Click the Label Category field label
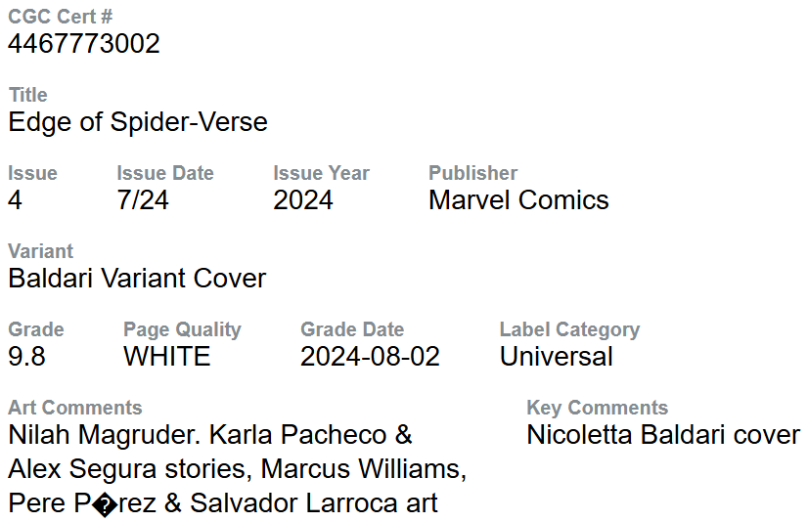Viewport: 808px width, 522px height. pyautogui.click(x=569, y=329)
